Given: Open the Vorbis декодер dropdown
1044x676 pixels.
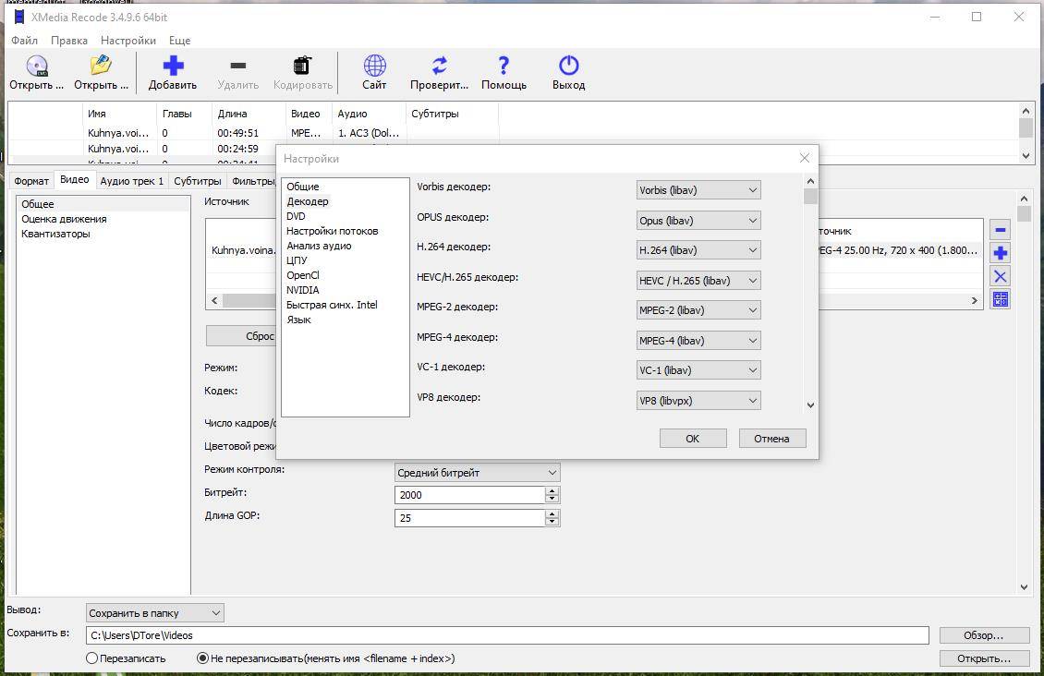Looking at the screenshot, I should coord(698,190).
